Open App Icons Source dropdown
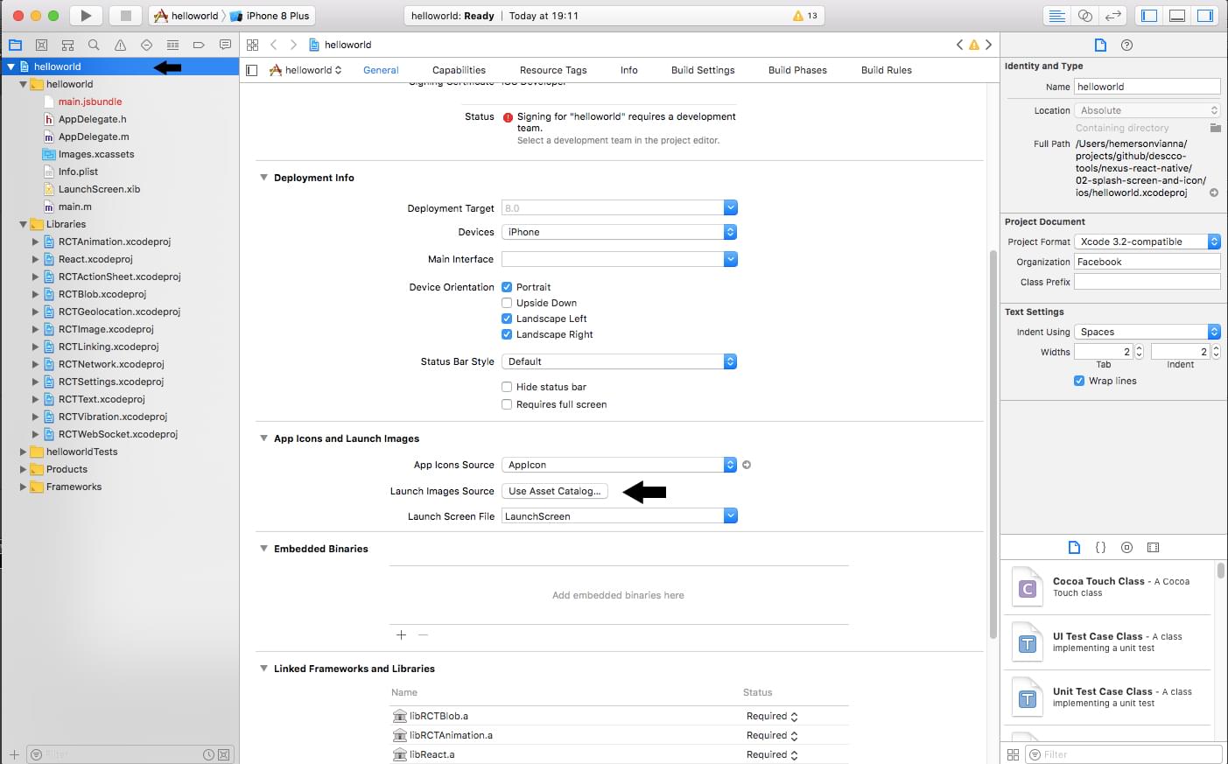Viewport: 1228px width, 764px height. pyautogui.click(x=620, y=465)
